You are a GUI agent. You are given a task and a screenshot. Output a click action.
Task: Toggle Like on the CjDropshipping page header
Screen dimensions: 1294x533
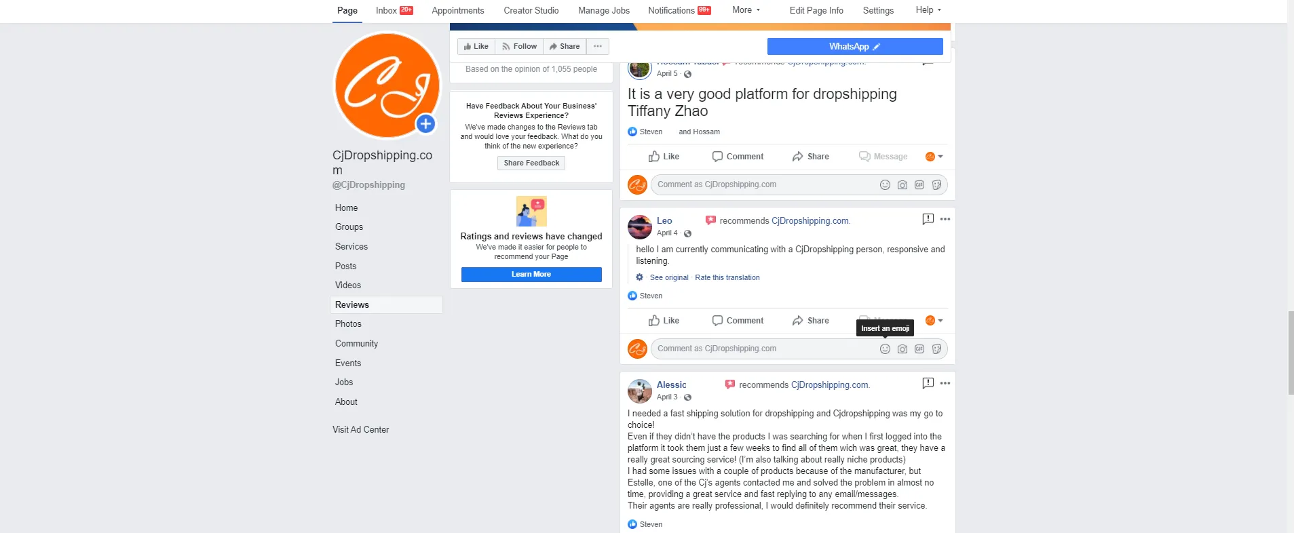pos(476,46)
